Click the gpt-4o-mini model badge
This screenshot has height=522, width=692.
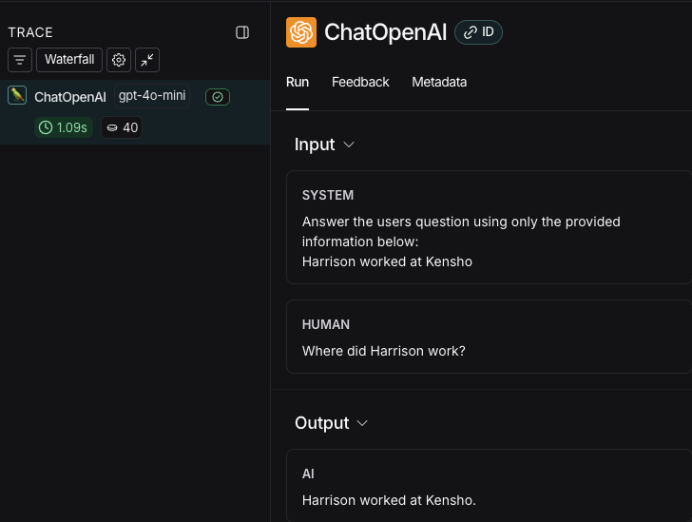click(x=152, y=96)
